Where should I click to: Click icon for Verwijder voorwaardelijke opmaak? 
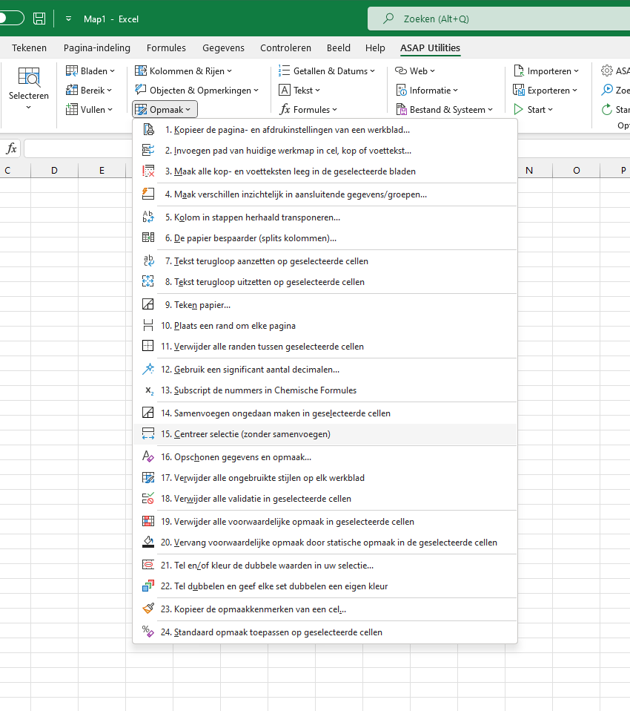pyautogui.click(x=148, y=522)
